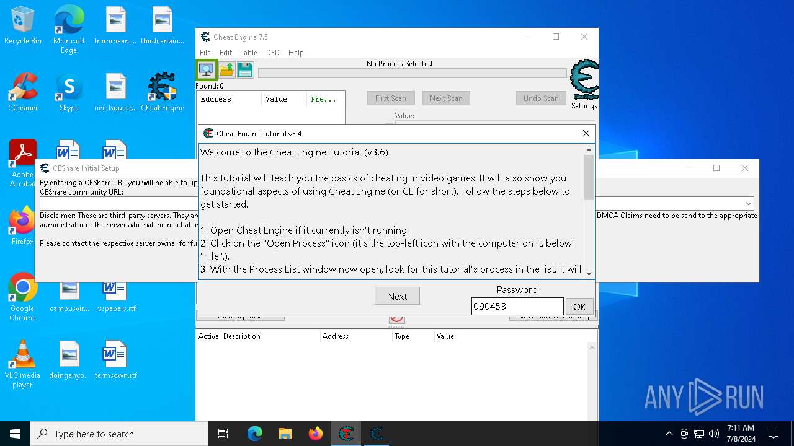Maximize the CEShare Initial Setup window

(716, 168)
